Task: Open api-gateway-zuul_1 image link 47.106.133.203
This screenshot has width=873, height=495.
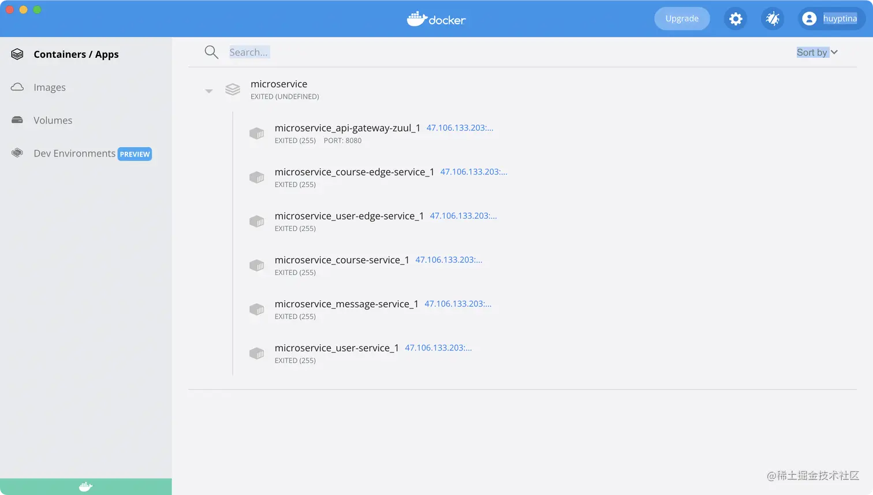Action: point(460,128)
